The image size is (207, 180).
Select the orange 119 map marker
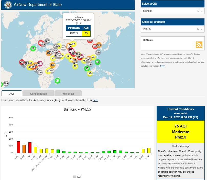tap(48, 53)
